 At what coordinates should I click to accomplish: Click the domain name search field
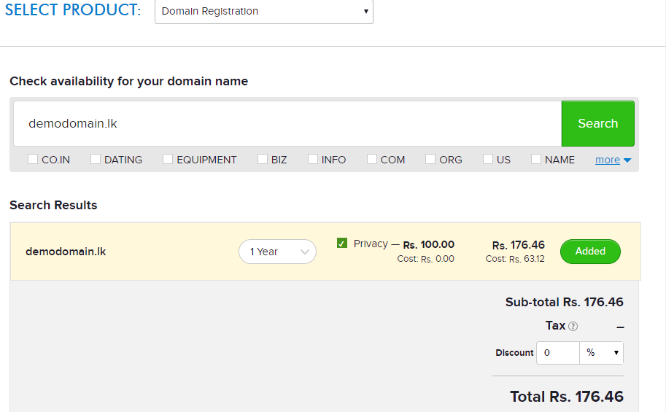[x=287, y=124]
